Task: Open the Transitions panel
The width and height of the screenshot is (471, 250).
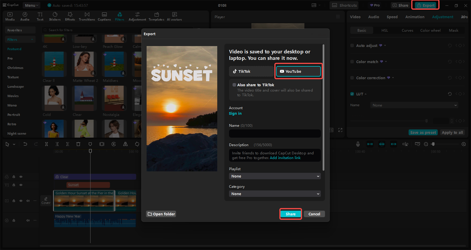Action: pyautogui.click(x=87, y=16)
